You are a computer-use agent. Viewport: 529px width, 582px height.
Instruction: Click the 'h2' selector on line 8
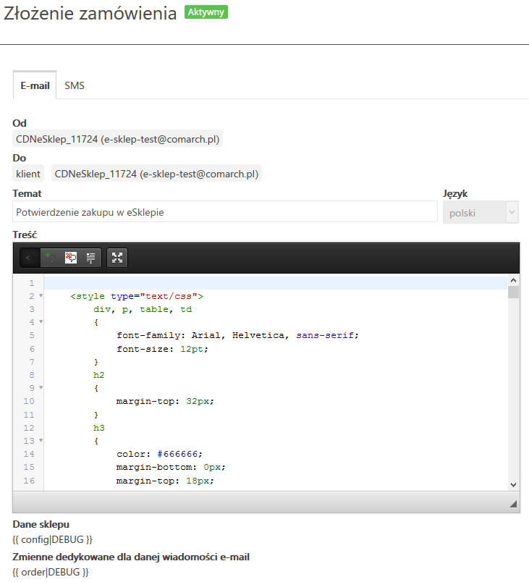[99, 375]
